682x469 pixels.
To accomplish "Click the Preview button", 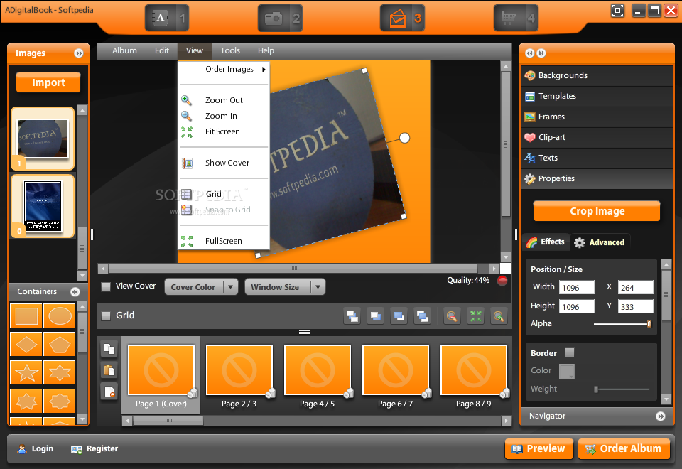I will [x=539, y=449].
